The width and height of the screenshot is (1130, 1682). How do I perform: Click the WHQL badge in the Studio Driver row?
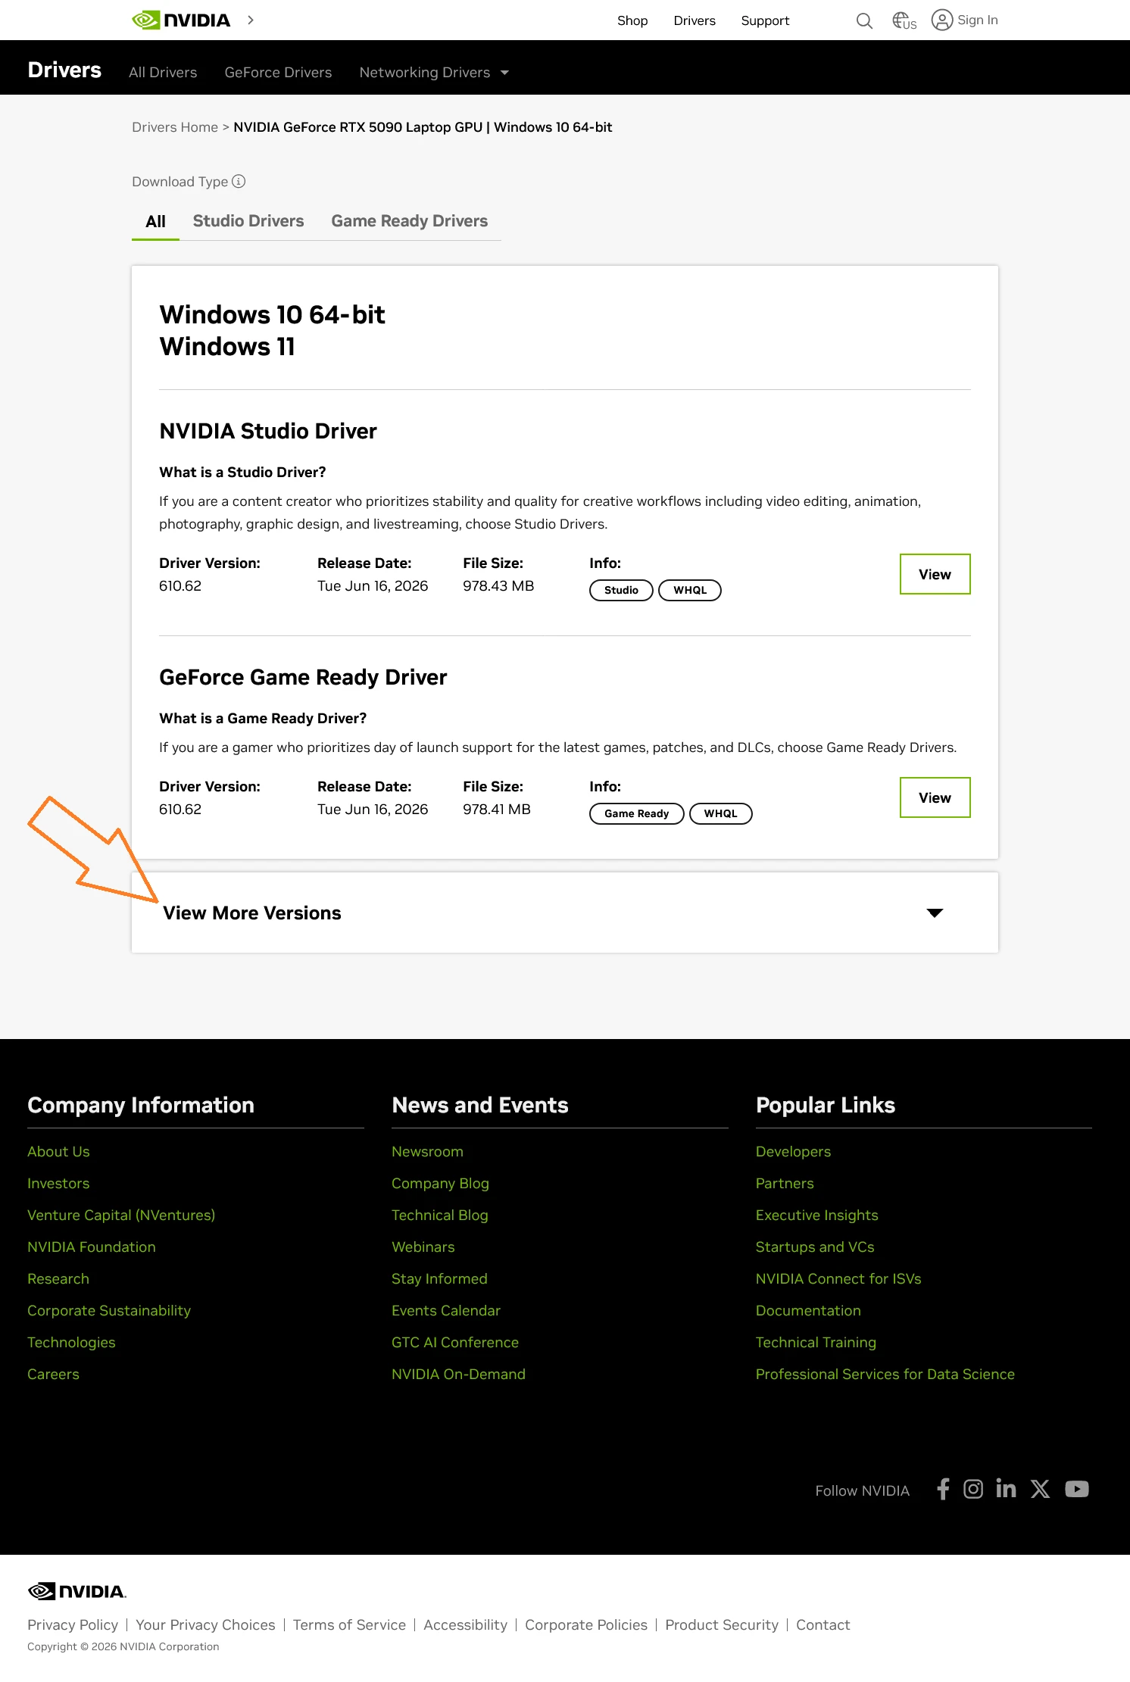pyautogui.click(x=690, y=590)
